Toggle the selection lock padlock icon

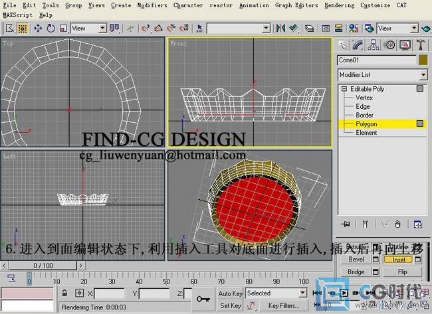tap(64, 293)
